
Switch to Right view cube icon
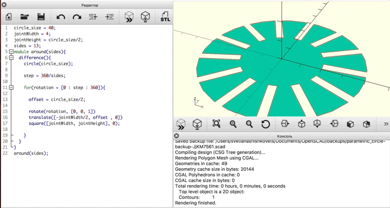coord(285,123)
